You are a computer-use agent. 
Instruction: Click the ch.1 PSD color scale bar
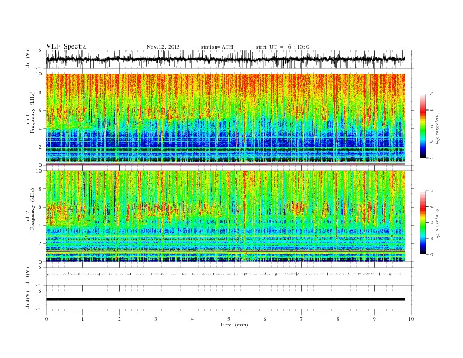point(423,126)
